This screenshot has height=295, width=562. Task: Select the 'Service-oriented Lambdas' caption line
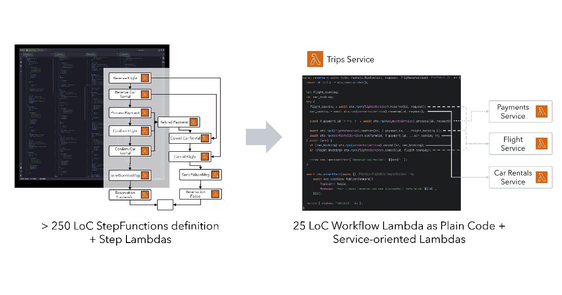pos(399,239)
